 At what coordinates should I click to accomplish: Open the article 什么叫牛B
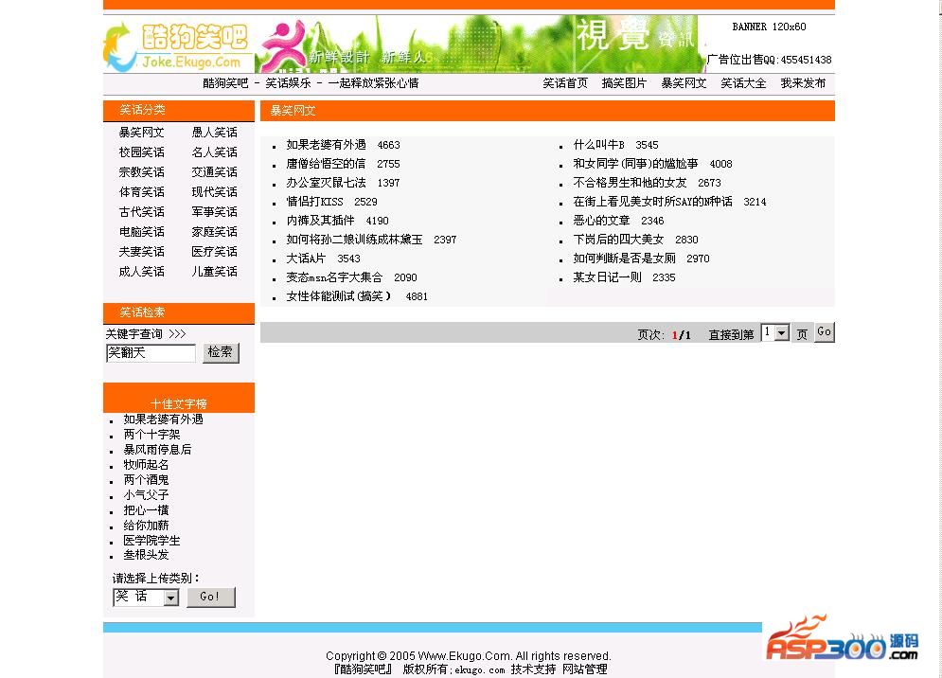(x=599, y=145)
